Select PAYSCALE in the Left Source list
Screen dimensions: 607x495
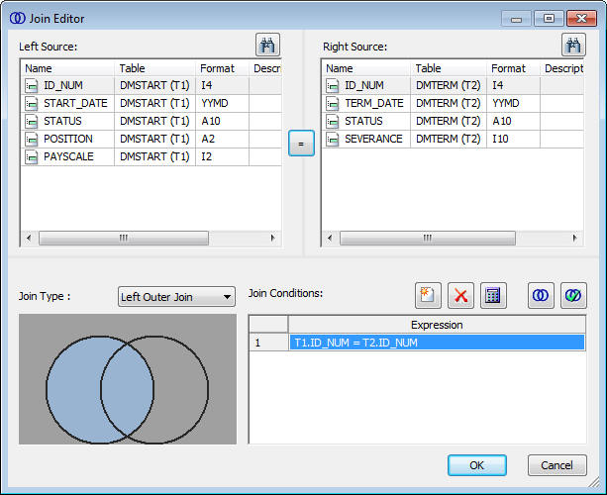[x=68, y=156]
